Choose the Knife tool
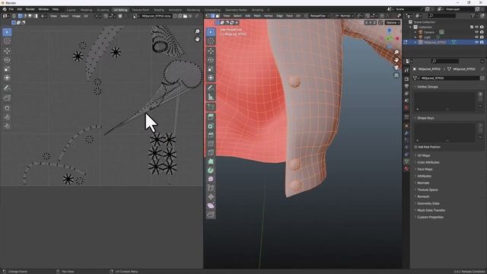 211,152
